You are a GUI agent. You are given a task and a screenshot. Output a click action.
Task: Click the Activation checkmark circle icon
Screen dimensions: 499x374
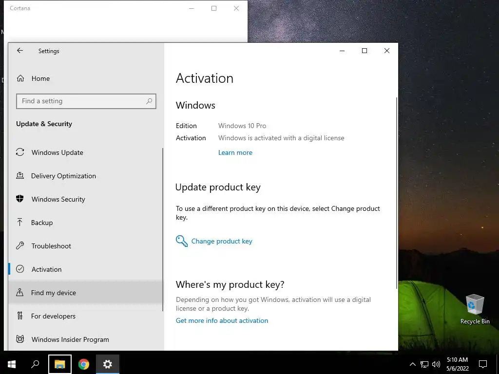[x=20, y=269]
